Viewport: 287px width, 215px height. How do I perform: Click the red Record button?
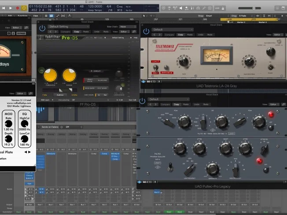(18, 8)
